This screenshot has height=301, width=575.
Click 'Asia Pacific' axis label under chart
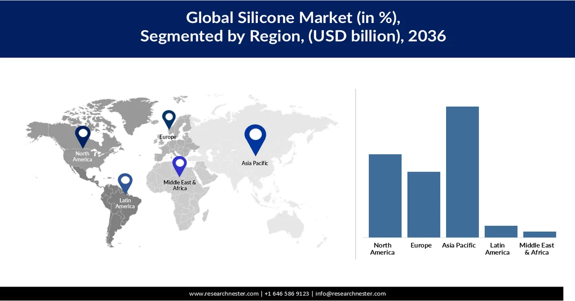click(x=459, y=245)
